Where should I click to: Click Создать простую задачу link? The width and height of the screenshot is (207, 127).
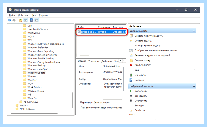click(149, 36)
